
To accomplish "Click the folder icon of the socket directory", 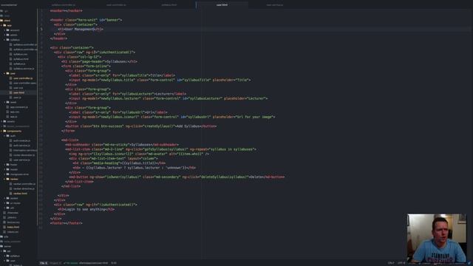I will click(8, 198).
